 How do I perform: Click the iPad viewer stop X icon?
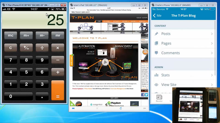97,108
